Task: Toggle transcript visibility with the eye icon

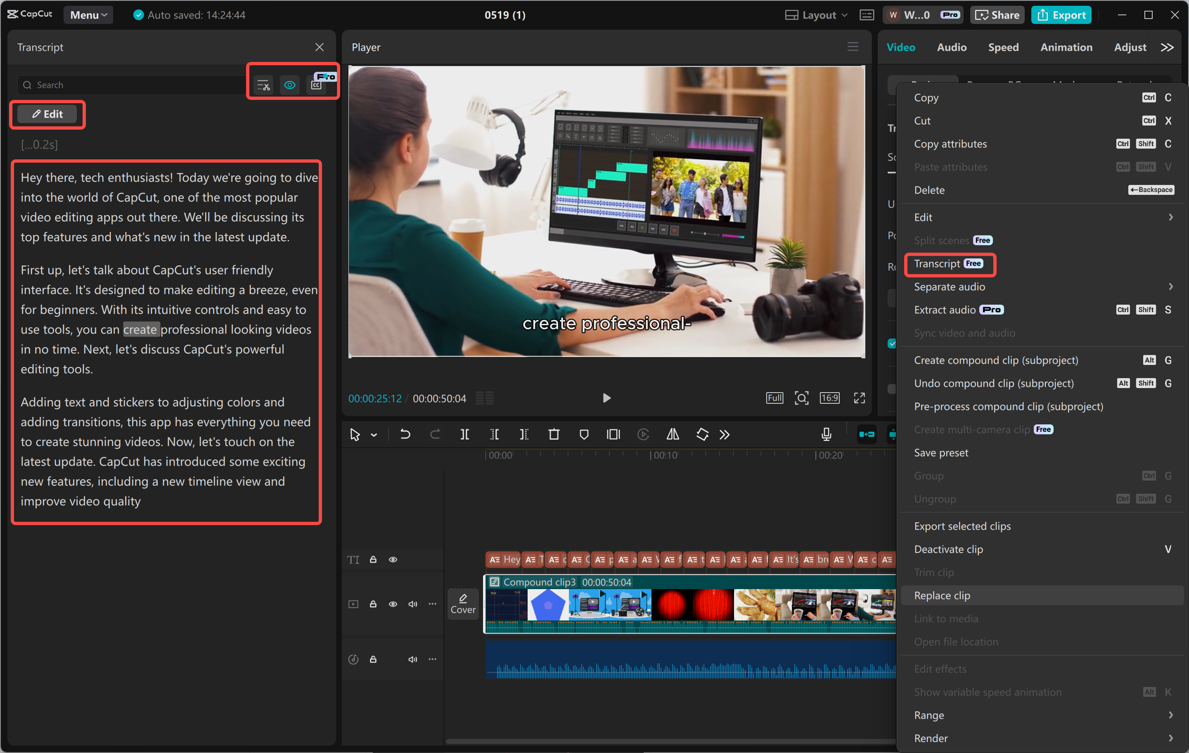Action: [x=290, y=85]
